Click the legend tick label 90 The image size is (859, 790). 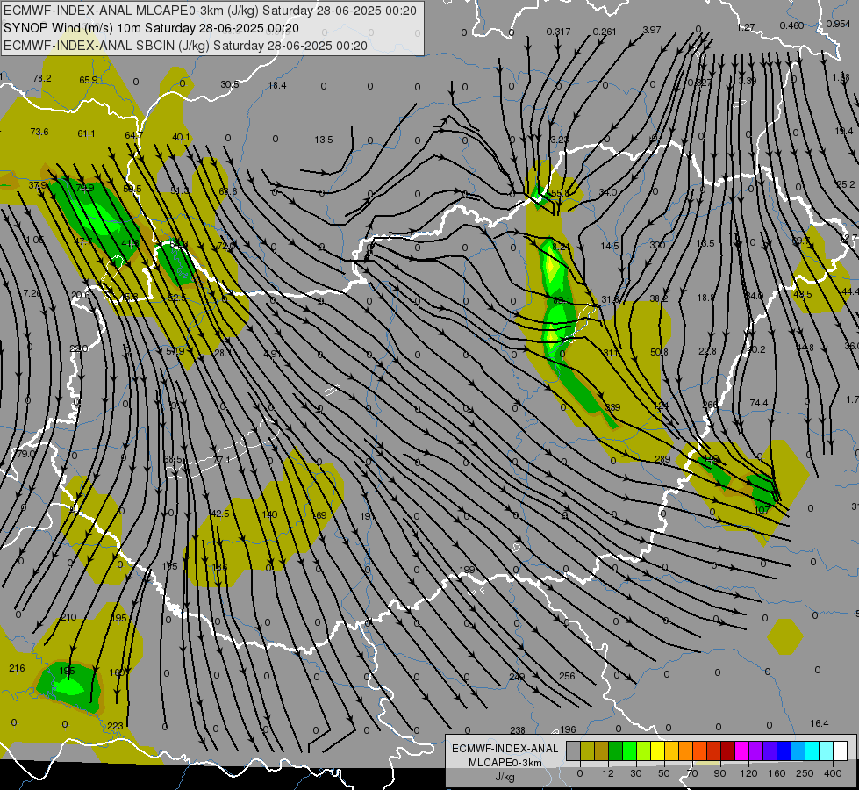coord(719,773)
